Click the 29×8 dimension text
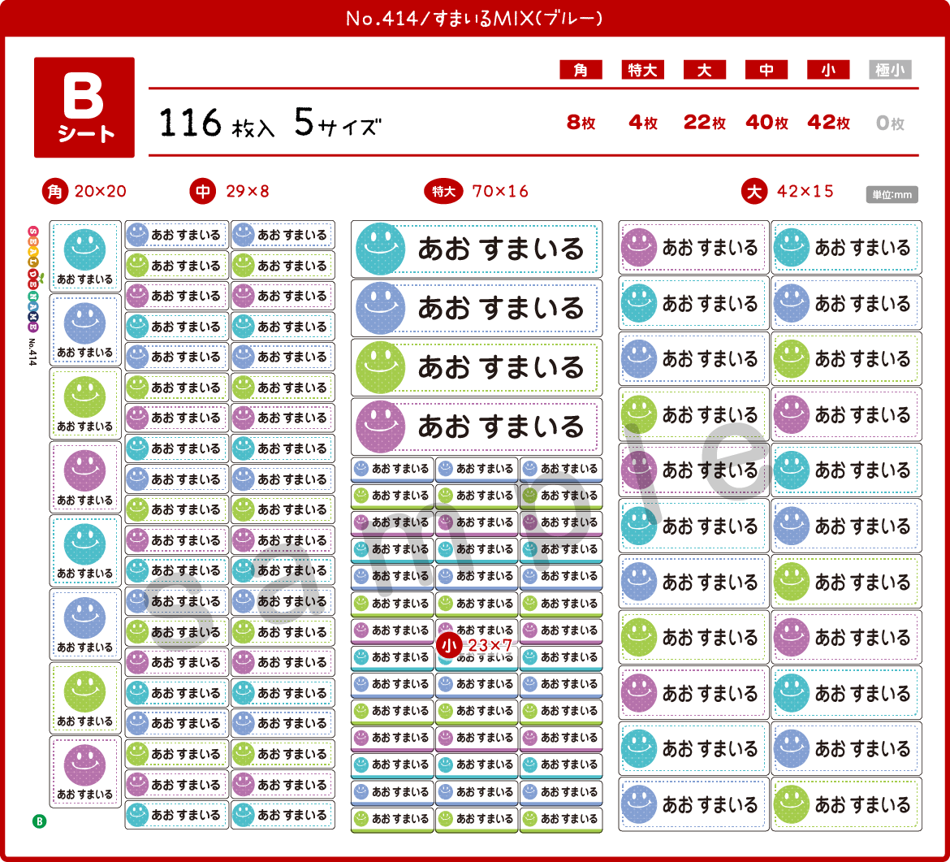Image resolution: width=950 pixels, height=862 pixels. (247, 192)
